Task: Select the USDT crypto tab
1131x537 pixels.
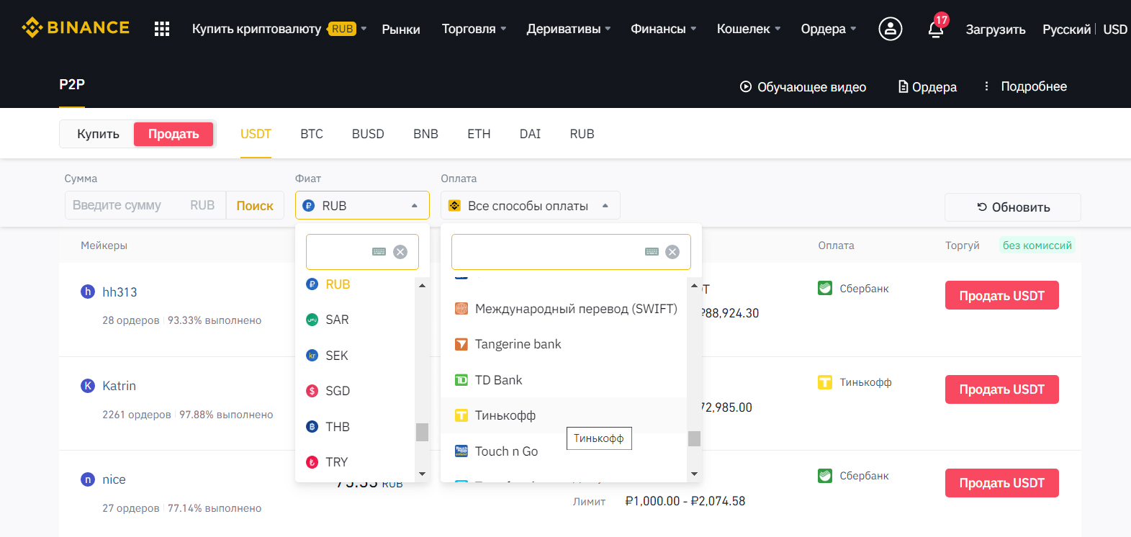Action: pos(256,134)
